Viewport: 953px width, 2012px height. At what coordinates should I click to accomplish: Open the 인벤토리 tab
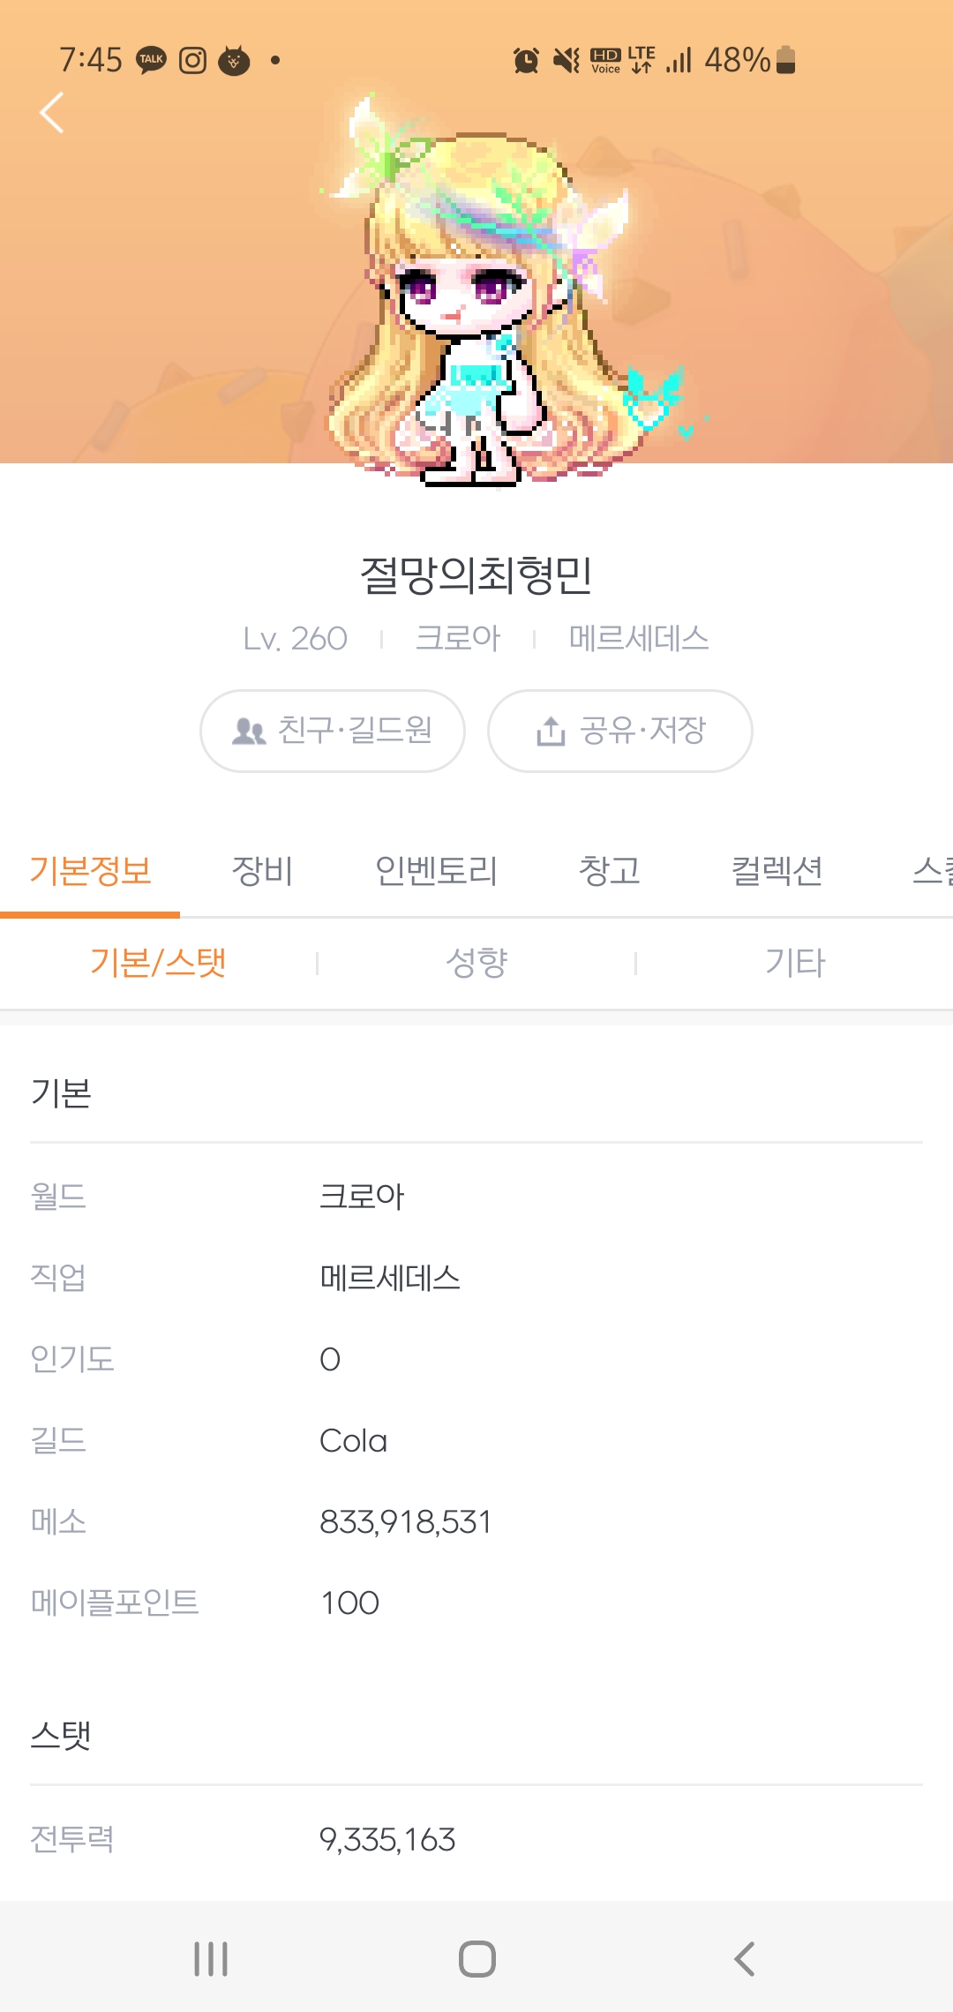tap(436, 871)
